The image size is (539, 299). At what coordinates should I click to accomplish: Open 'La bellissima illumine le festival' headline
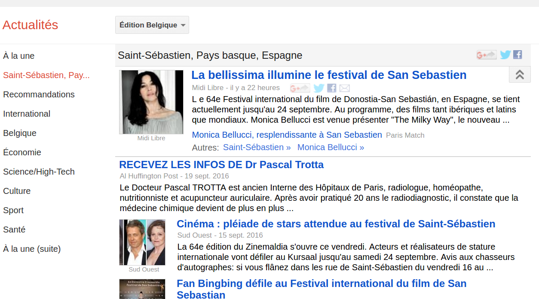click(x=329, y=75)
